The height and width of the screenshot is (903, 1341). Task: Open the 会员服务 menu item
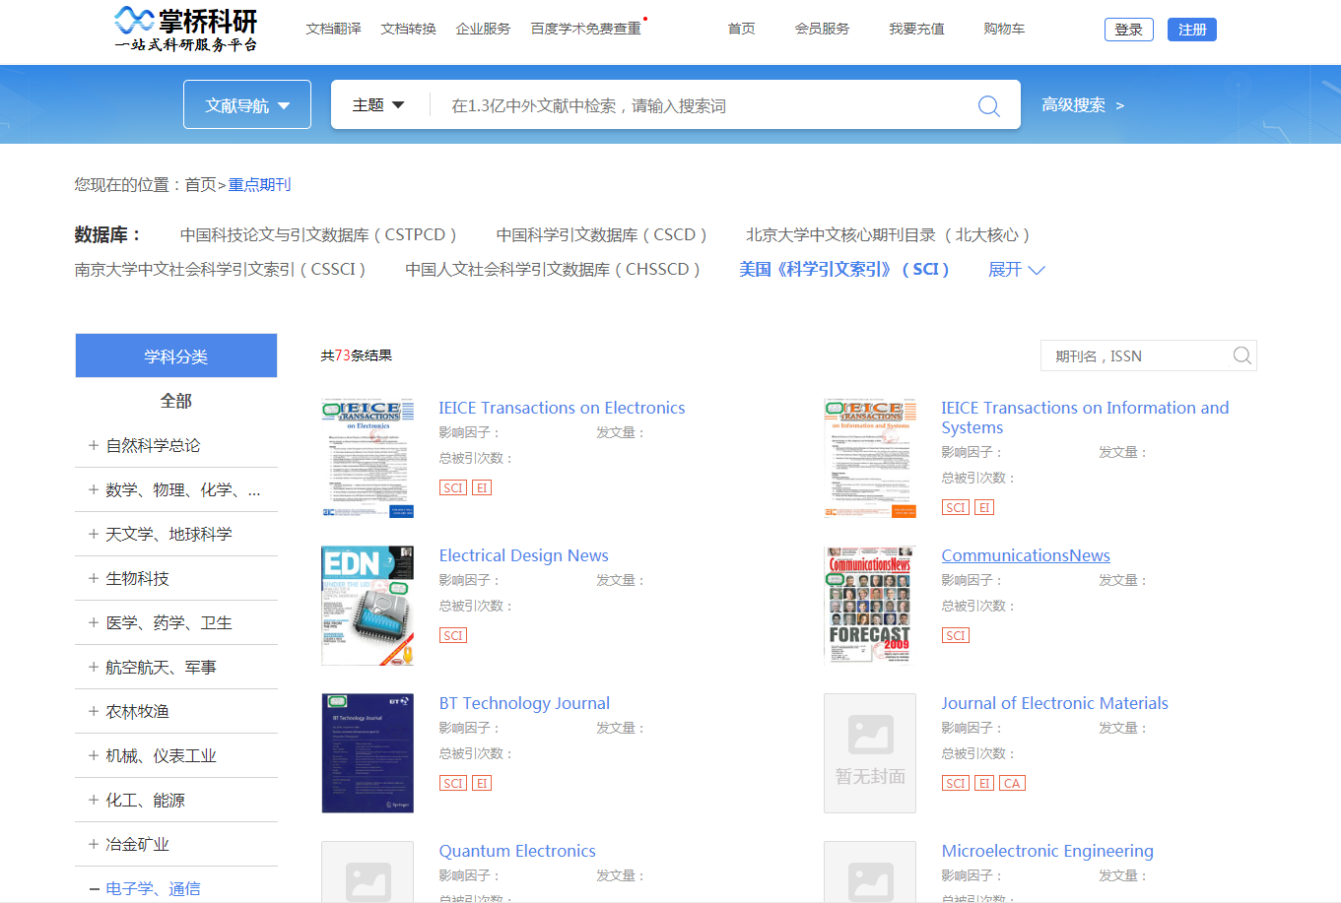click(823, 29)
